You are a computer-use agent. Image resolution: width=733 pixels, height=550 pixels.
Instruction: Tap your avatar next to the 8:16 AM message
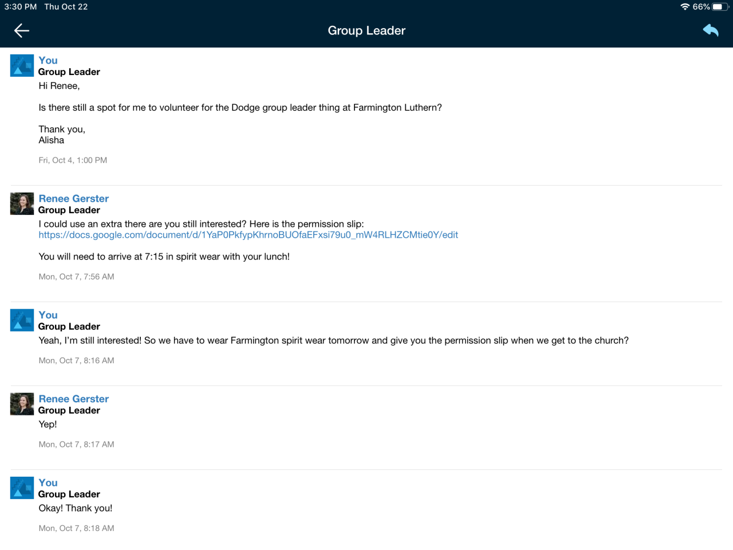pos(22,320)
